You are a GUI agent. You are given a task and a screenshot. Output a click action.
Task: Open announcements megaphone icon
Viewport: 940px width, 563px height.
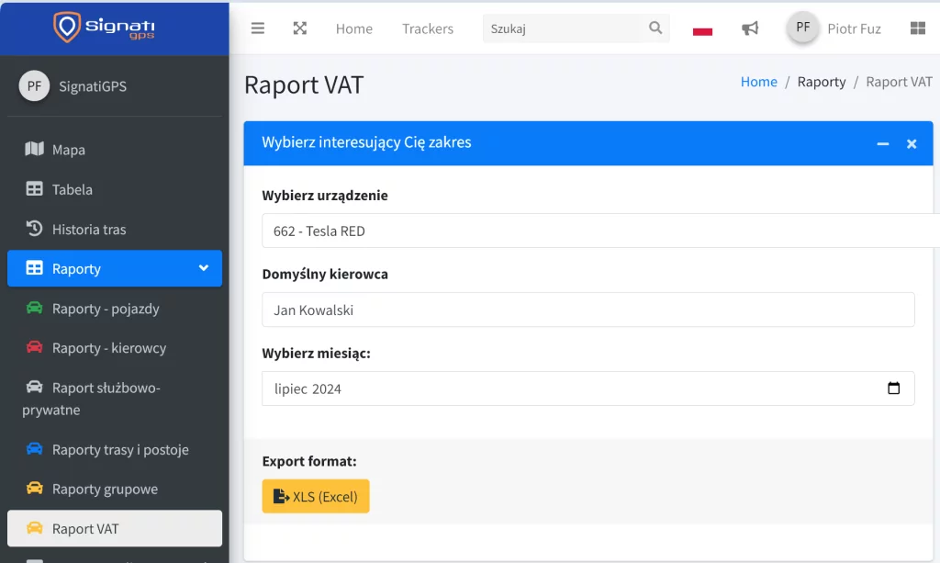tap(750, 28)
